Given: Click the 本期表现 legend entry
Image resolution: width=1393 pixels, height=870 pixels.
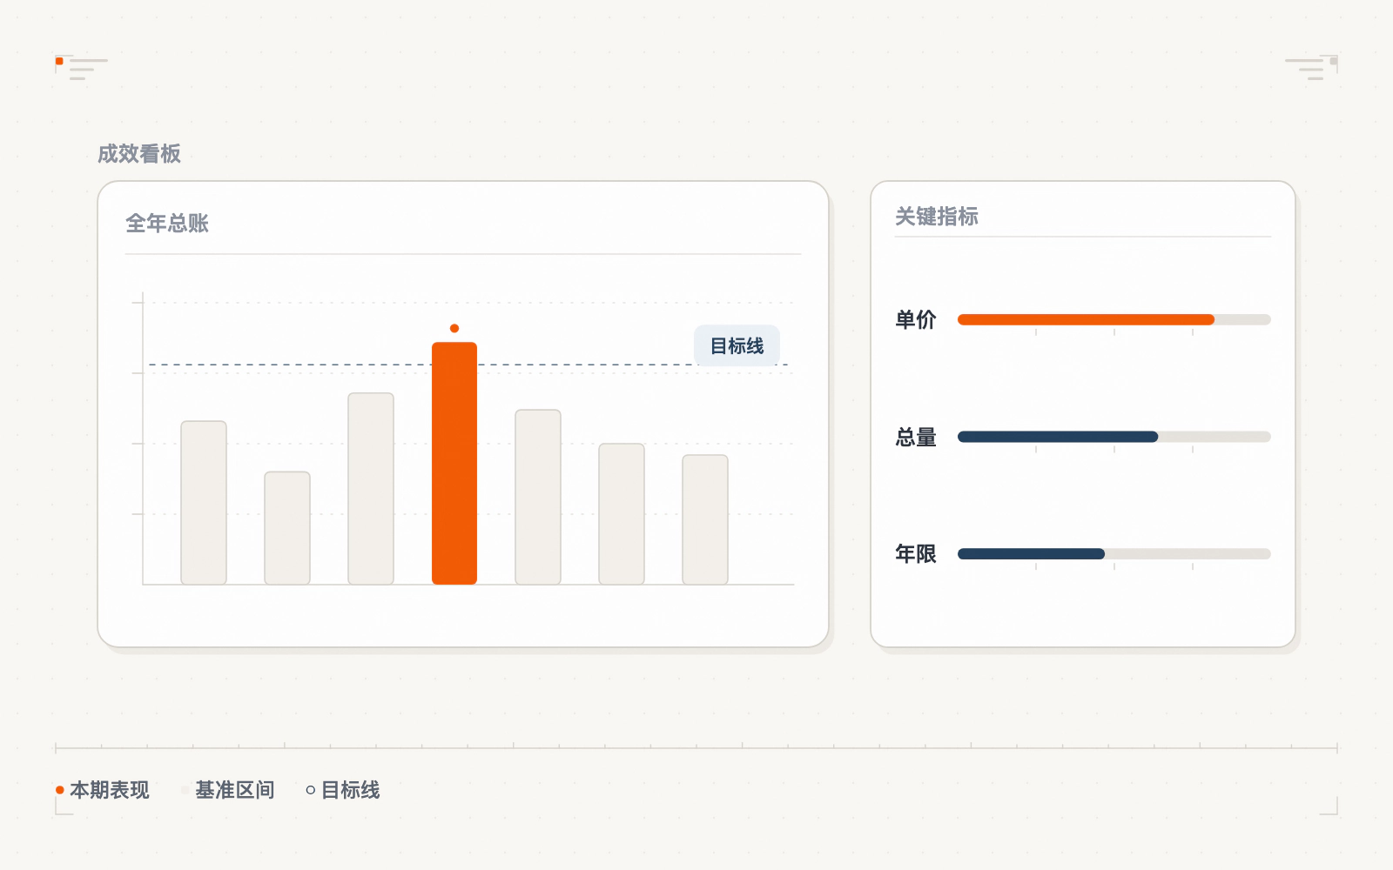Looking at the screenshot, I should click(102, 790).
